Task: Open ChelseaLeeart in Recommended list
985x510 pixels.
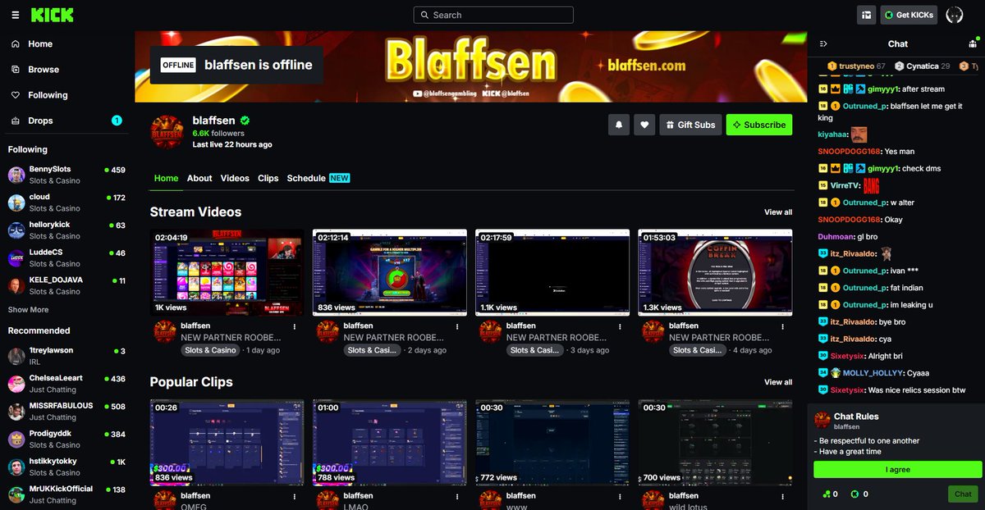Action: [x=67, y=384]
